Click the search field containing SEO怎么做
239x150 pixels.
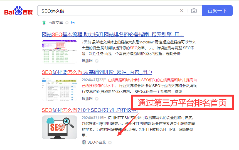[x=108, y=11]
